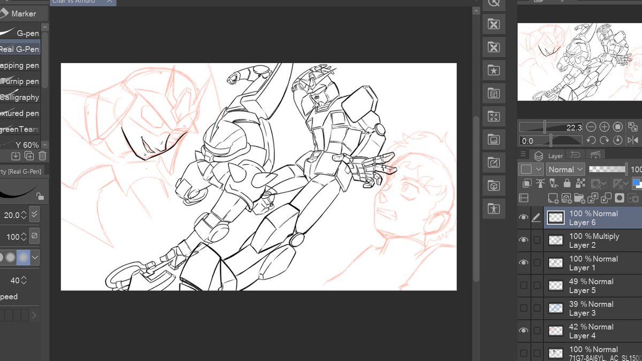Image resolution: width=642 pixels, height=361 pixels.
Task: Click the import sub tool icon
Action: 16,156
